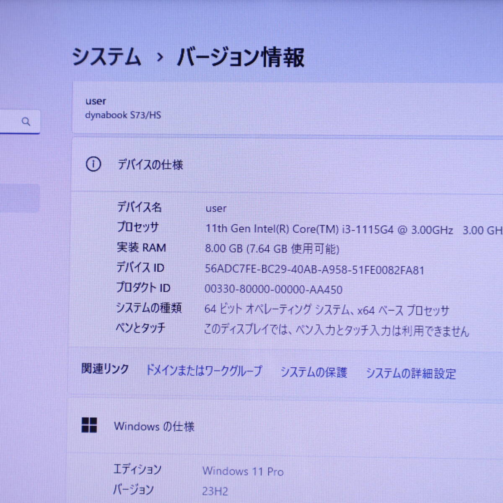This screenshot has width=503, height=503.
Task: Click the settings search input field
Action: (x=20, y=122)
